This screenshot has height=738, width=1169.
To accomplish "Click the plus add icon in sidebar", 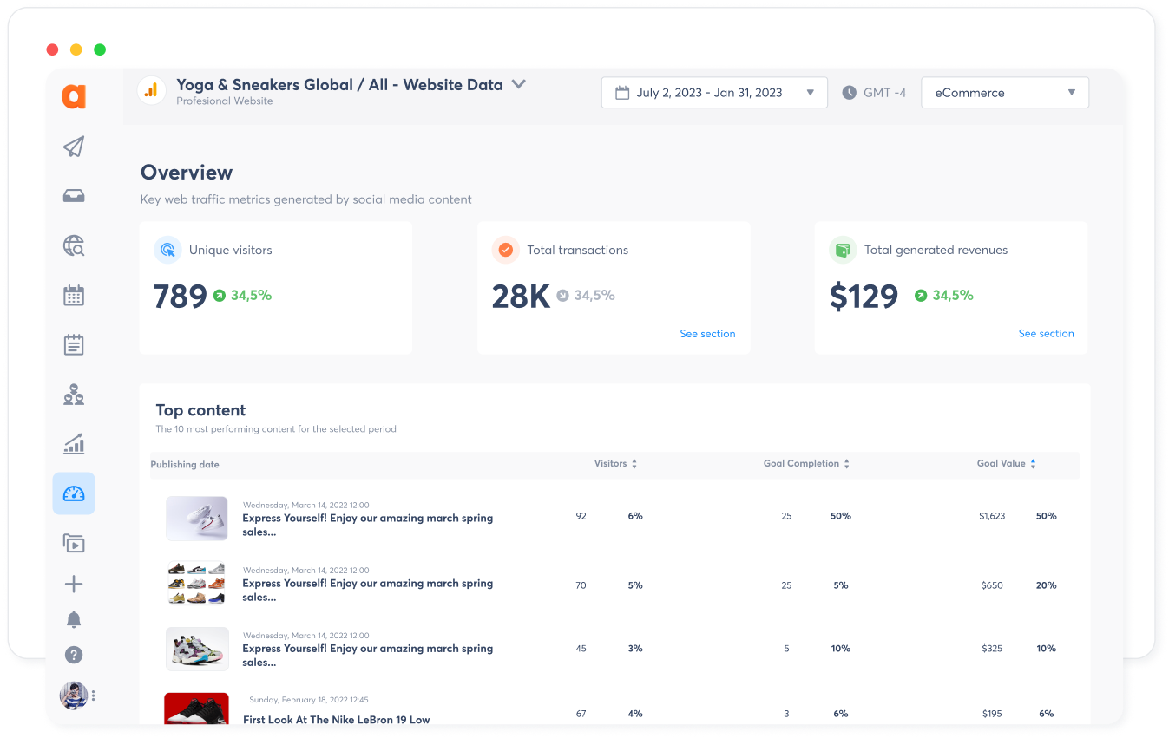I will [x=74, y=585].
